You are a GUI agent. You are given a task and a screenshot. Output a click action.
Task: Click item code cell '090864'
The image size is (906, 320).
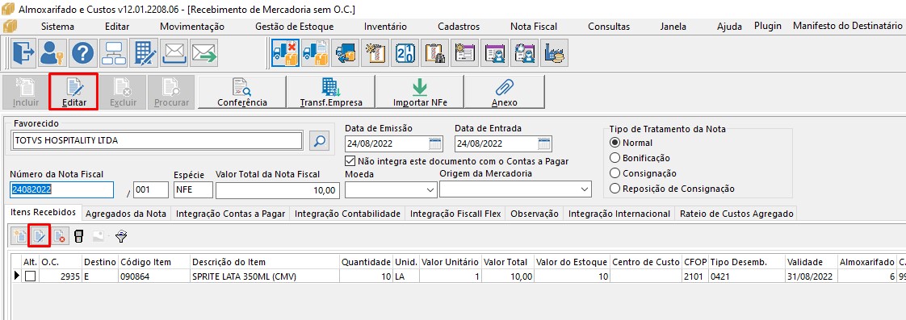click(153, 276)
